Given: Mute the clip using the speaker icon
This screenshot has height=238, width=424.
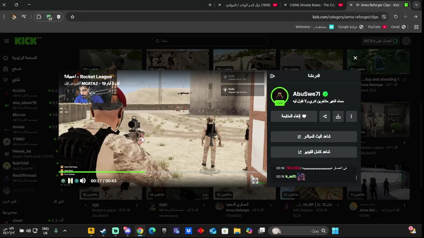Looking at the screenshot, I should (x=83, y=181).
